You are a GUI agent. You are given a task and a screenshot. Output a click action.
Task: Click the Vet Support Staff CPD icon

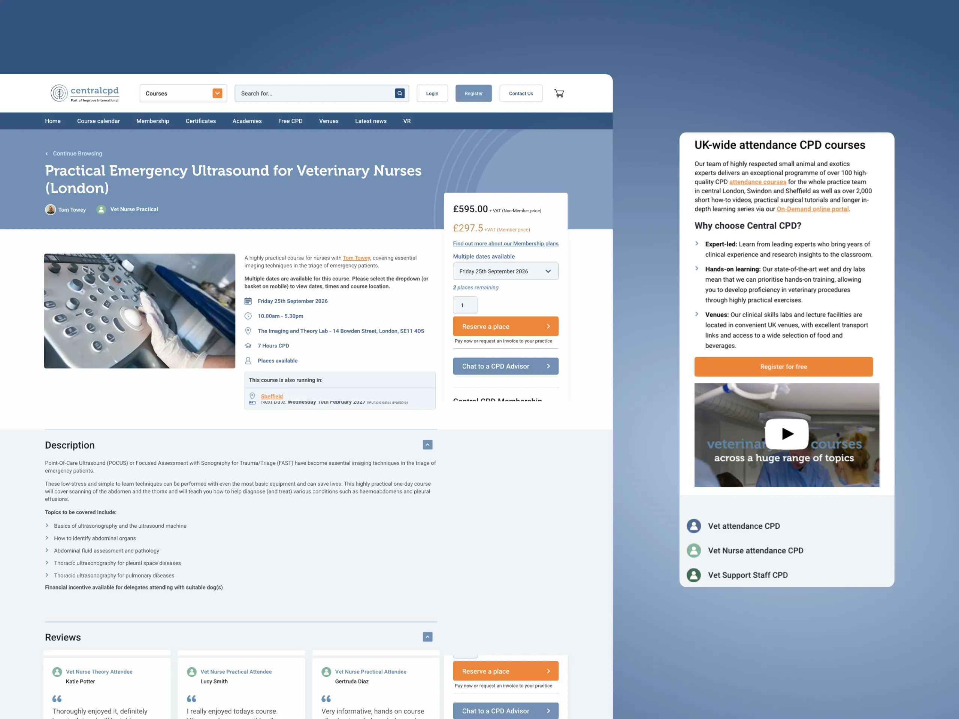[x=694, y=575]
